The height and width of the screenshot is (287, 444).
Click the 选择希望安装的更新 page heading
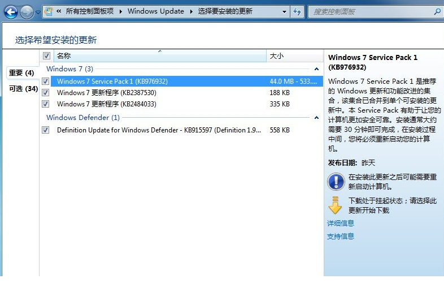(56, 40)
